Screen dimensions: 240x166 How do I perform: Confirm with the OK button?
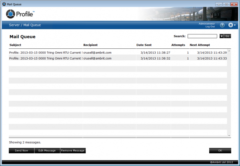(220, 150)
